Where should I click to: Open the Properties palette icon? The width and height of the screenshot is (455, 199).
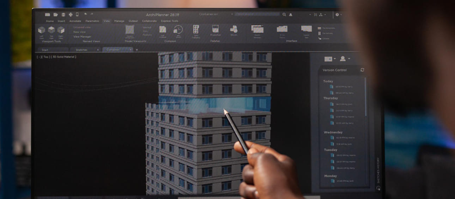point(215,29)
